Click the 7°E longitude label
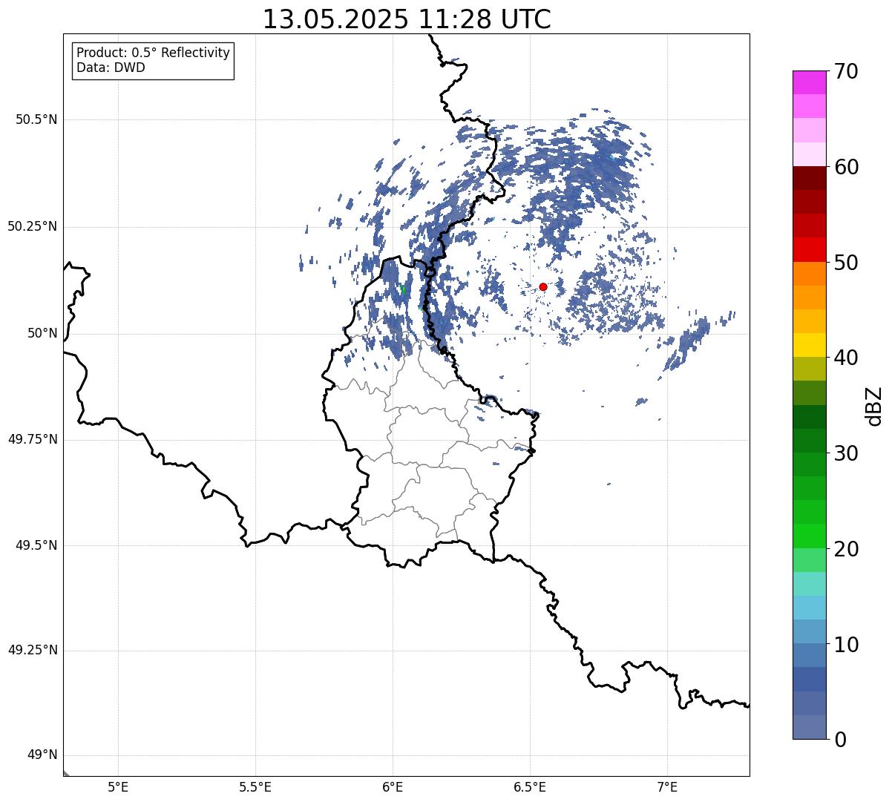Image resolution: width=892 pixels, height=802 pixels. [668, 787]
